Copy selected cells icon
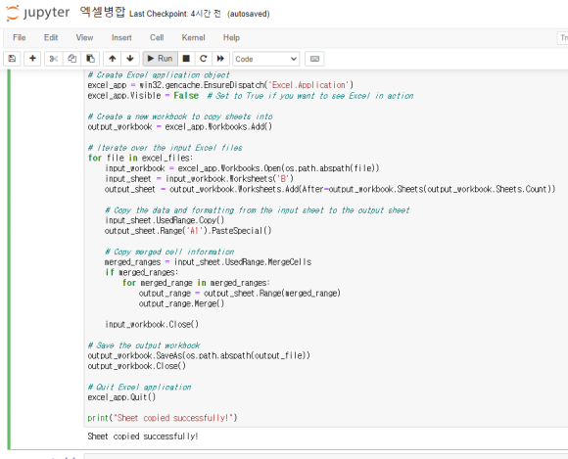 click(72, 59)
